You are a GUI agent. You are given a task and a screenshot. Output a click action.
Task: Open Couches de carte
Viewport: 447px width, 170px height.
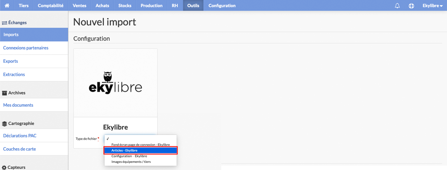point(34,149)
